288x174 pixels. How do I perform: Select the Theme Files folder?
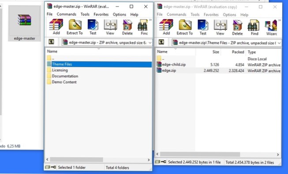coord(99,64)
